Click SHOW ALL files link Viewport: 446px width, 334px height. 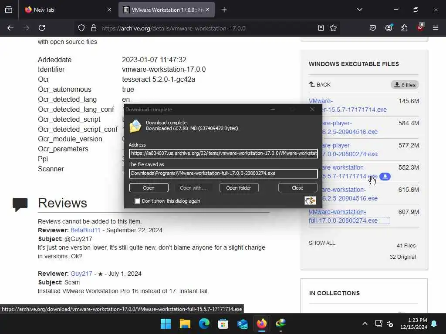tap(322, 243)
